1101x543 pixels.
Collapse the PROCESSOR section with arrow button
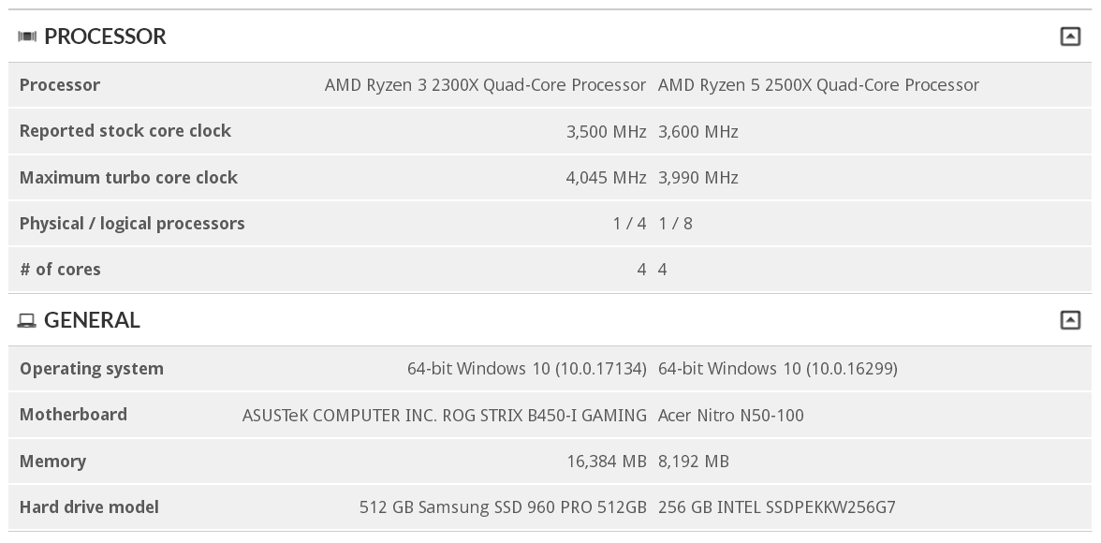click(1069, 37)
